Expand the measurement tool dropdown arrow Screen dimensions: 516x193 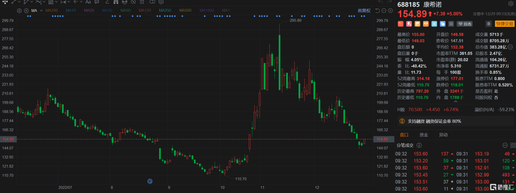[69, 2]
